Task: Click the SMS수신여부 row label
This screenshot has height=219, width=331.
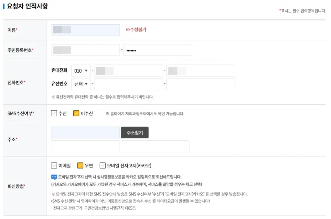Action: (21, 114)
